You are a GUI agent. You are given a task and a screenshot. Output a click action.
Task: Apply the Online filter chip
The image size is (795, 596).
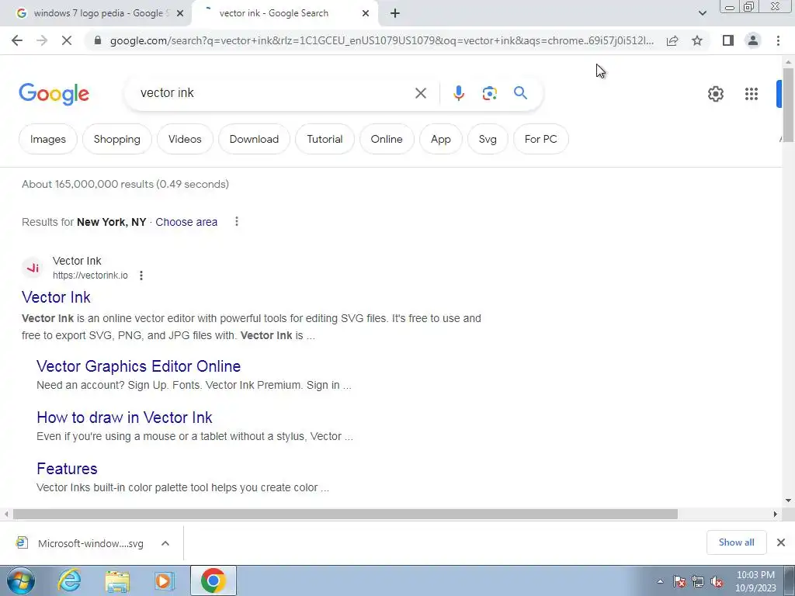coord(387,139)
